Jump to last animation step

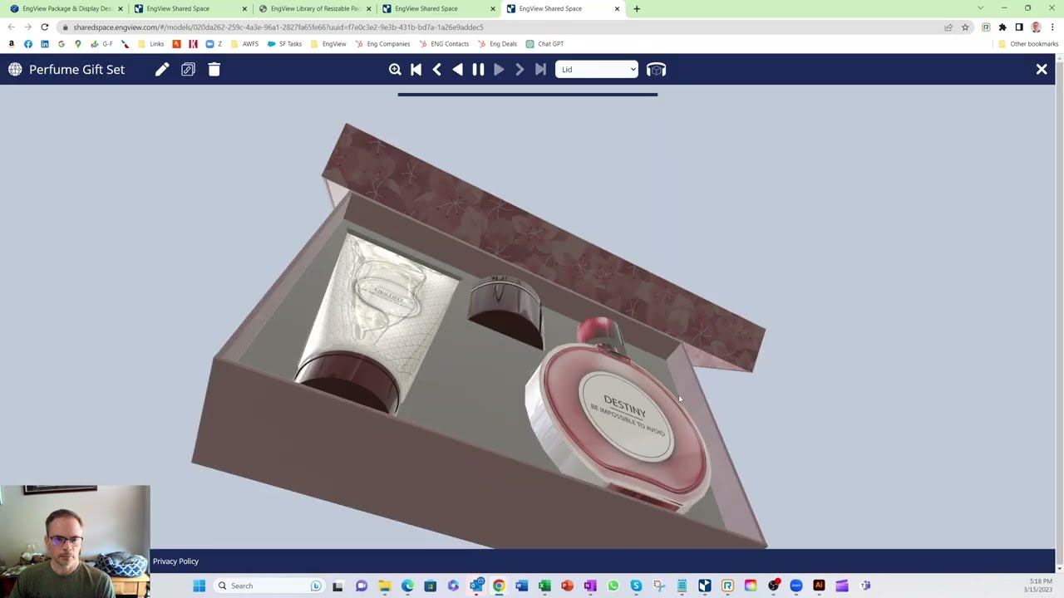tap(540, 70)
